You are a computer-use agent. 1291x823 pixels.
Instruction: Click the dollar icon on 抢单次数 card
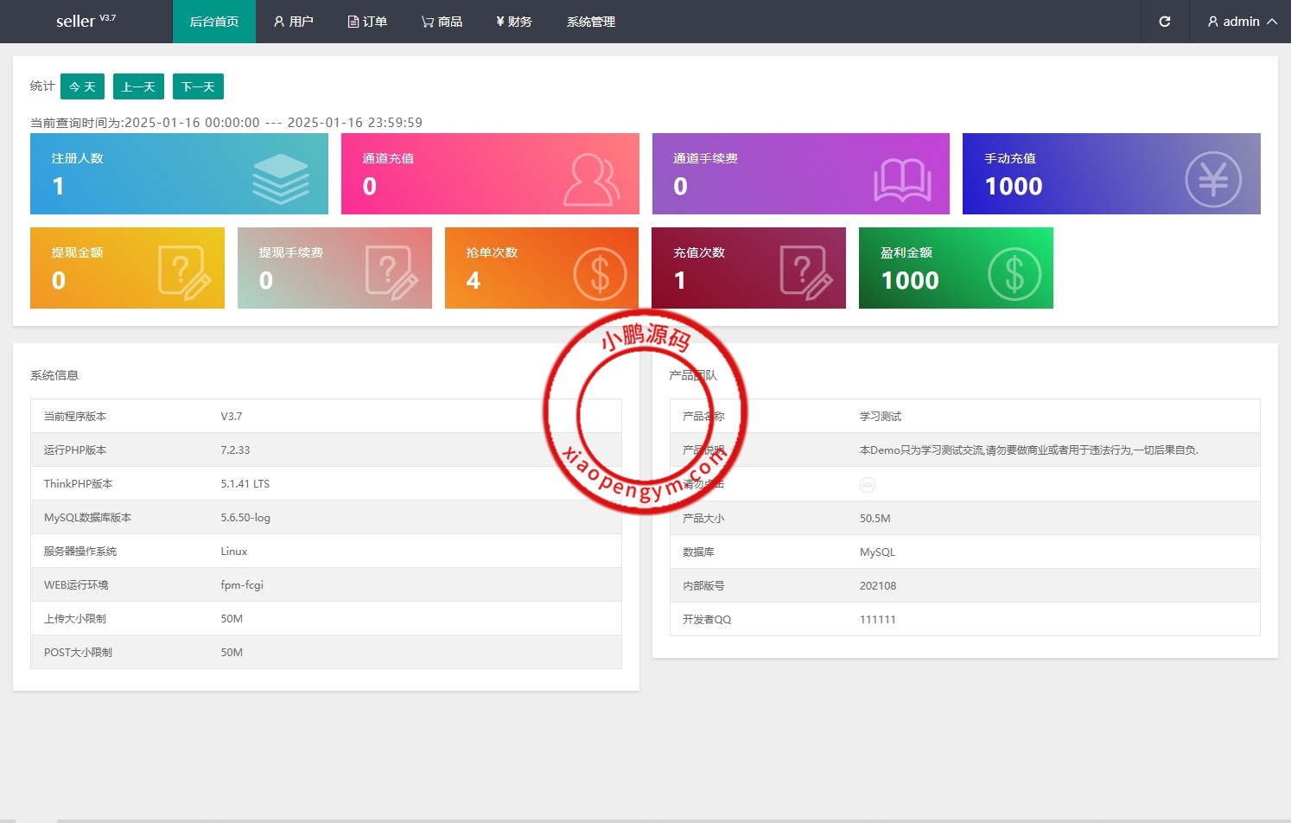(x=600, y=274)
